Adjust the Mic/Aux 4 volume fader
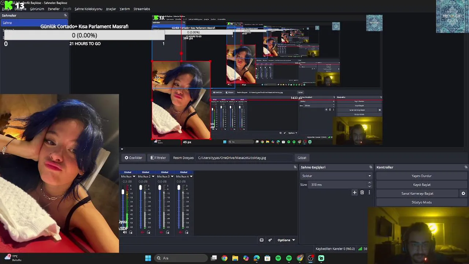This screenshot has width=469, height=264. (178, 187)
